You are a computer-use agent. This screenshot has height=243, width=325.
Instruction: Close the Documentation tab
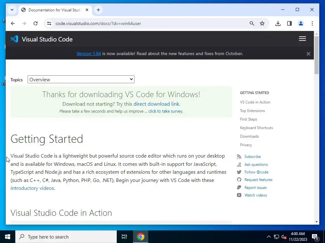[87, 10]
